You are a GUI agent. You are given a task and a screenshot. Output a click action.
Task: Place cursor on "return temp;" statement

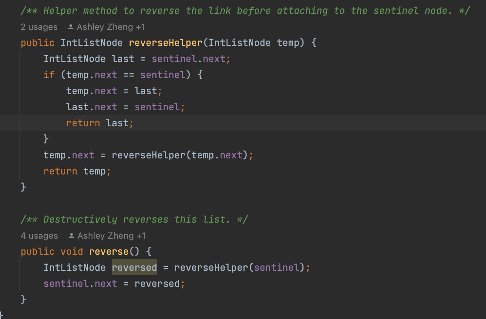(77, 171)
